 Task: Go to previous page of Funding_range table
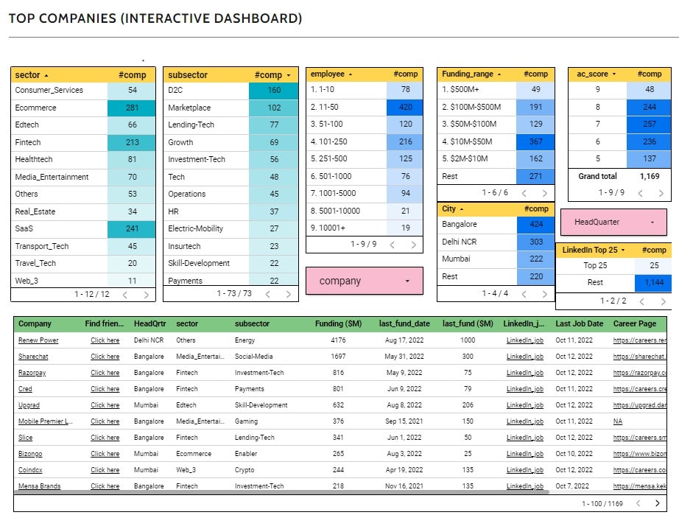pyautogui.click(x=524, y=193)
